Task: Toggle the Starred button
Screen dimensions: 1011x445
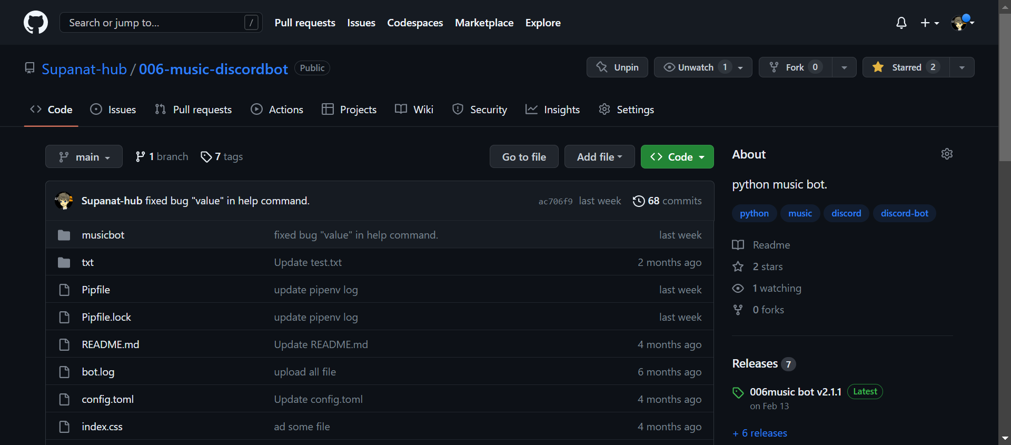Action: pyautogui.click(x=906, y=67)
